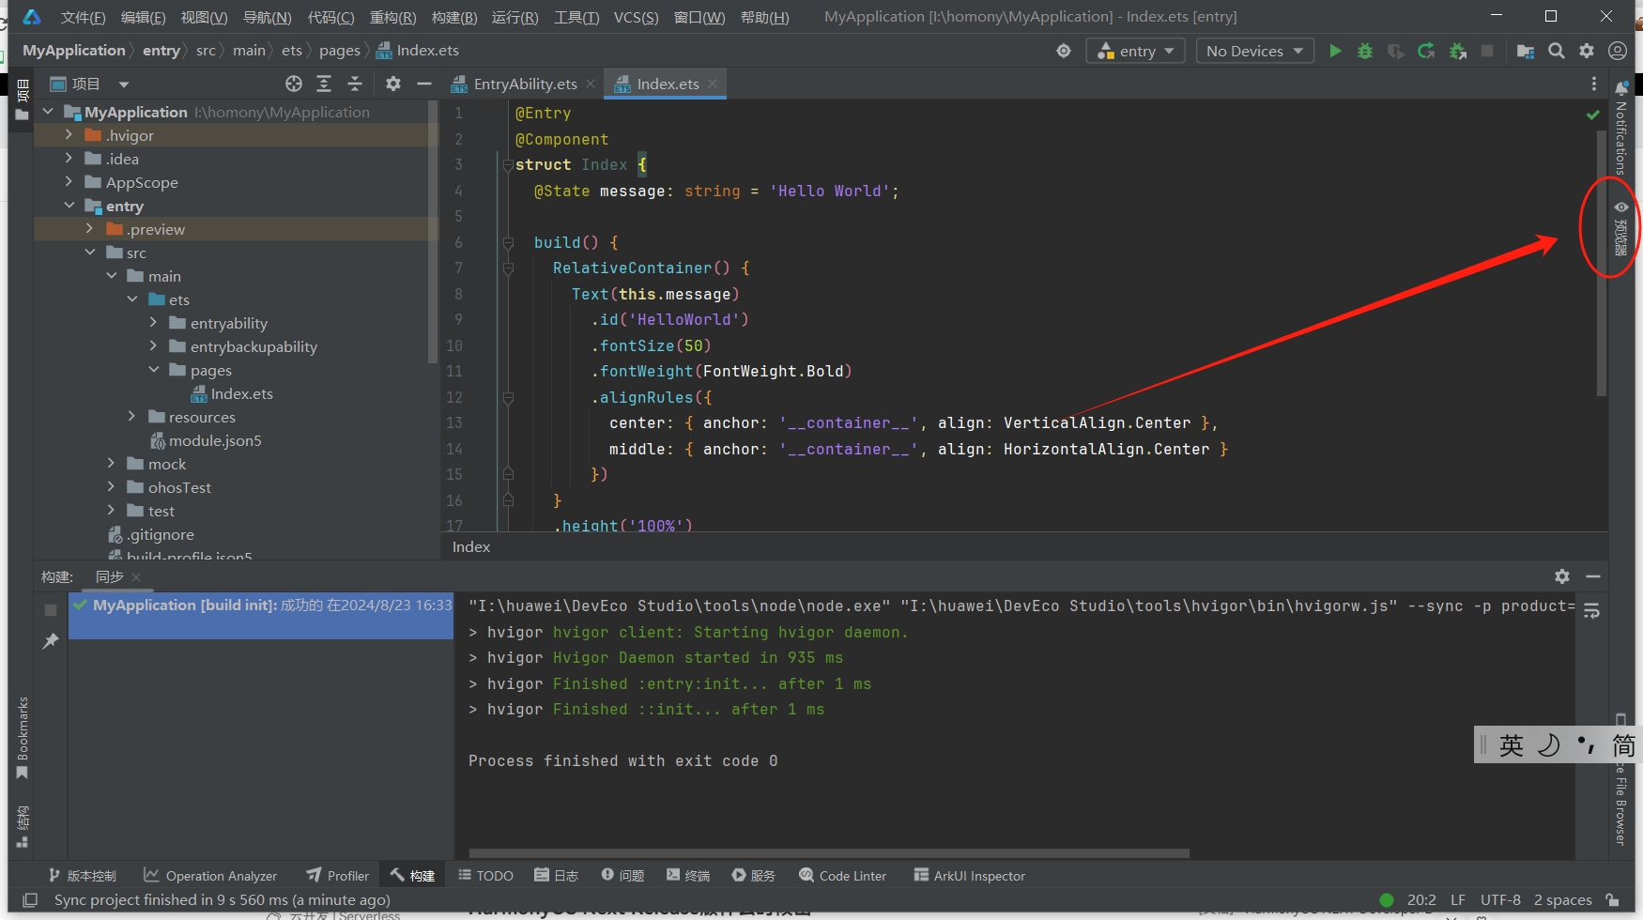
Task: Open the 项目 view selector dropdown
Action: (x=89, y=84)
